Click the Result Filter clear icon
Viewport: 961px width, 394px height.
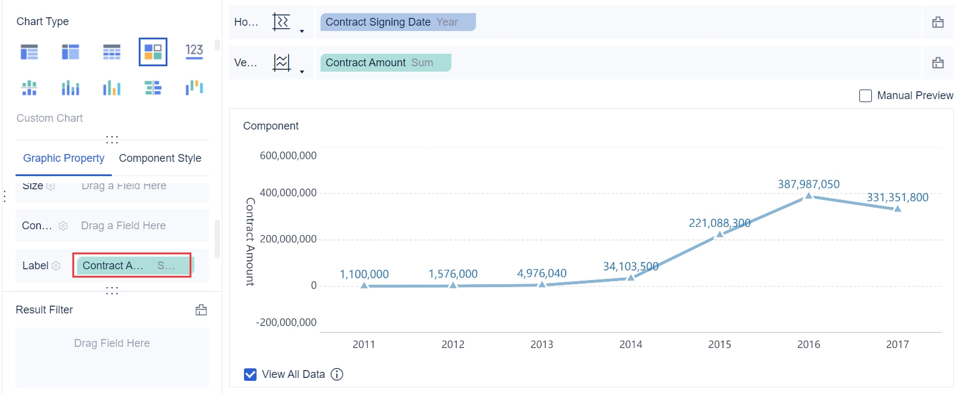202,310
